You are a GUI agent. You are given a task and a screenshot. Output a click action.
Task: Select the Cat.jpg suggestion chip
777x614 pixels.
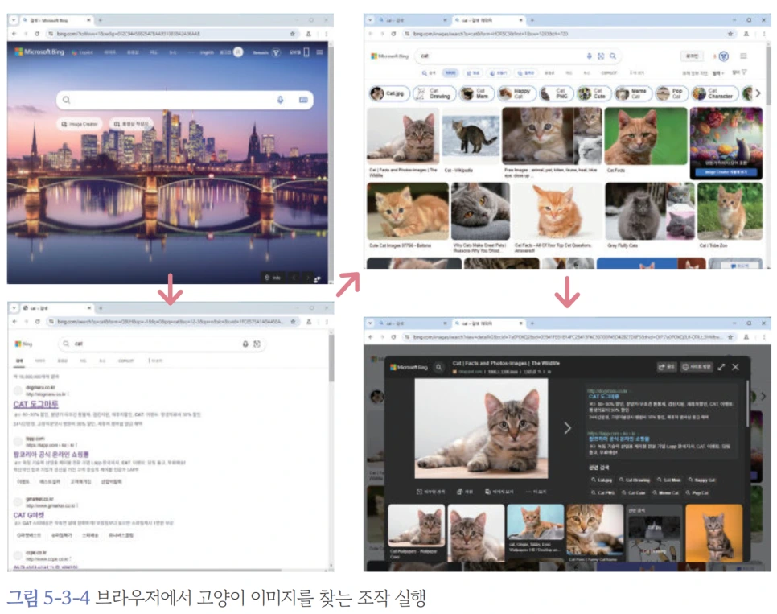[388, 93]
